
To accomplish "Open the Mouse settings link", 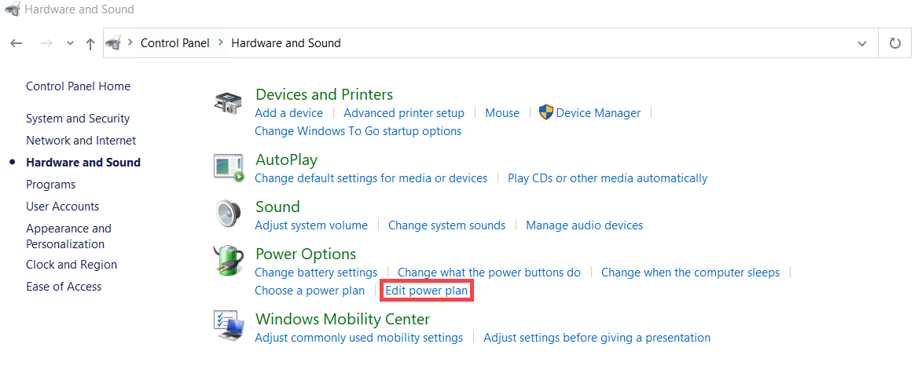I will click(502, 113).
